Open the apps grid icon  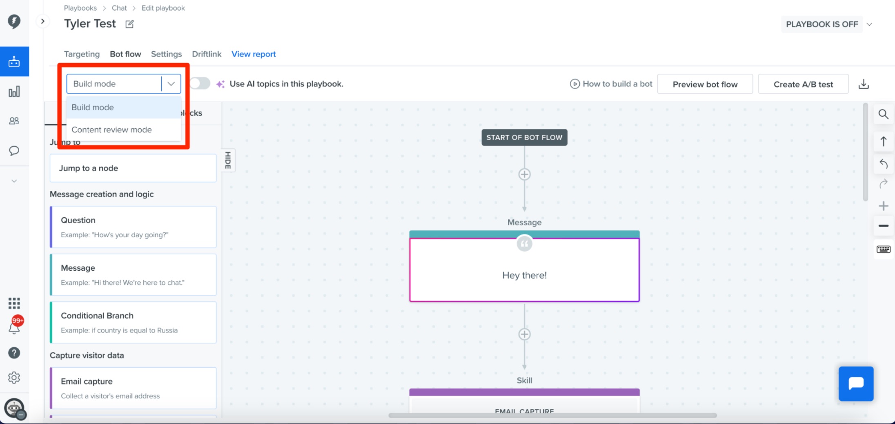(14, 303)
